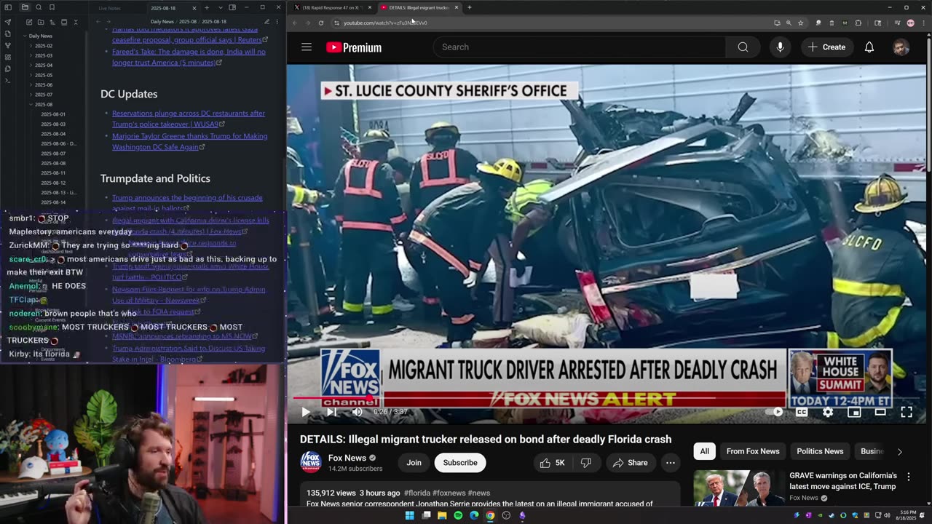Screen dimensions: 932x524
Task: Open the 2025-08-01 note
Action: [53, 114]
